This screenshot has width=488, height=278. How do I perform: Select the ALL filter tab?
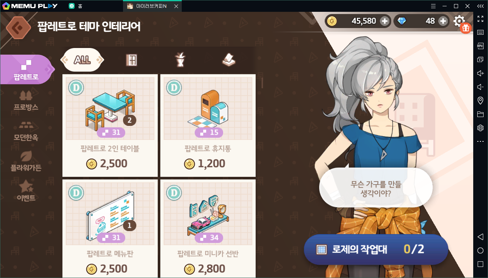click(x=82, y=60)
